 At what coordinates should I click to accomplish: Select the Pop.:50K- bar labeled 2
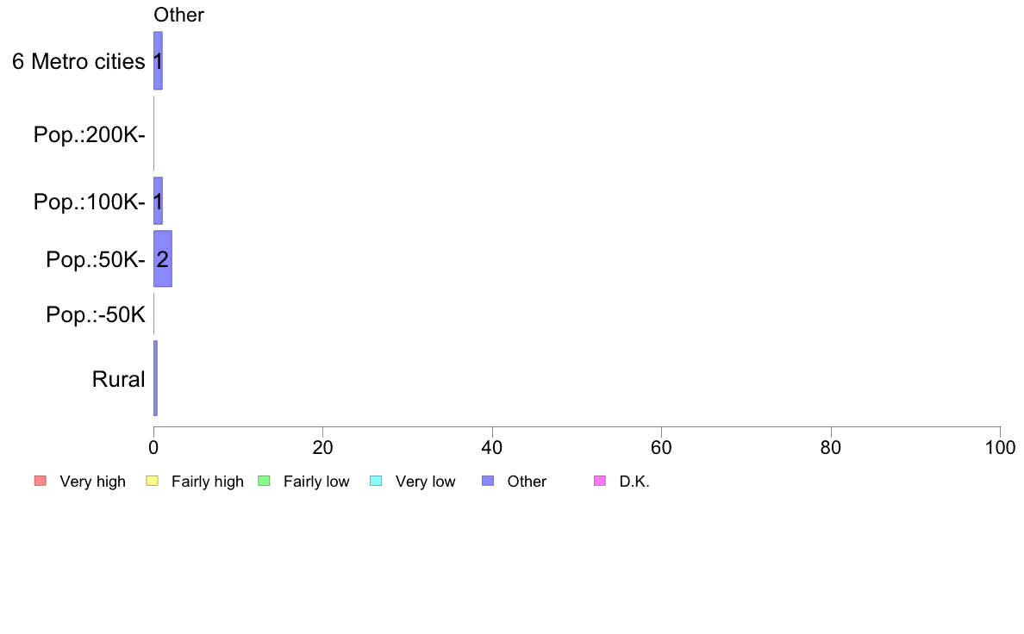(x=163, y=258)
